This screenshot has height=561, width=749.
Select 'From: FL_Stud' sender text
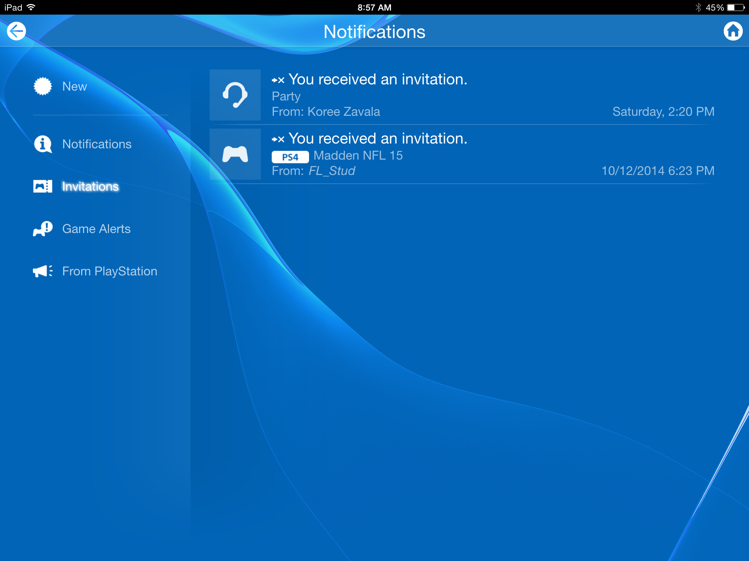(313, 171)
